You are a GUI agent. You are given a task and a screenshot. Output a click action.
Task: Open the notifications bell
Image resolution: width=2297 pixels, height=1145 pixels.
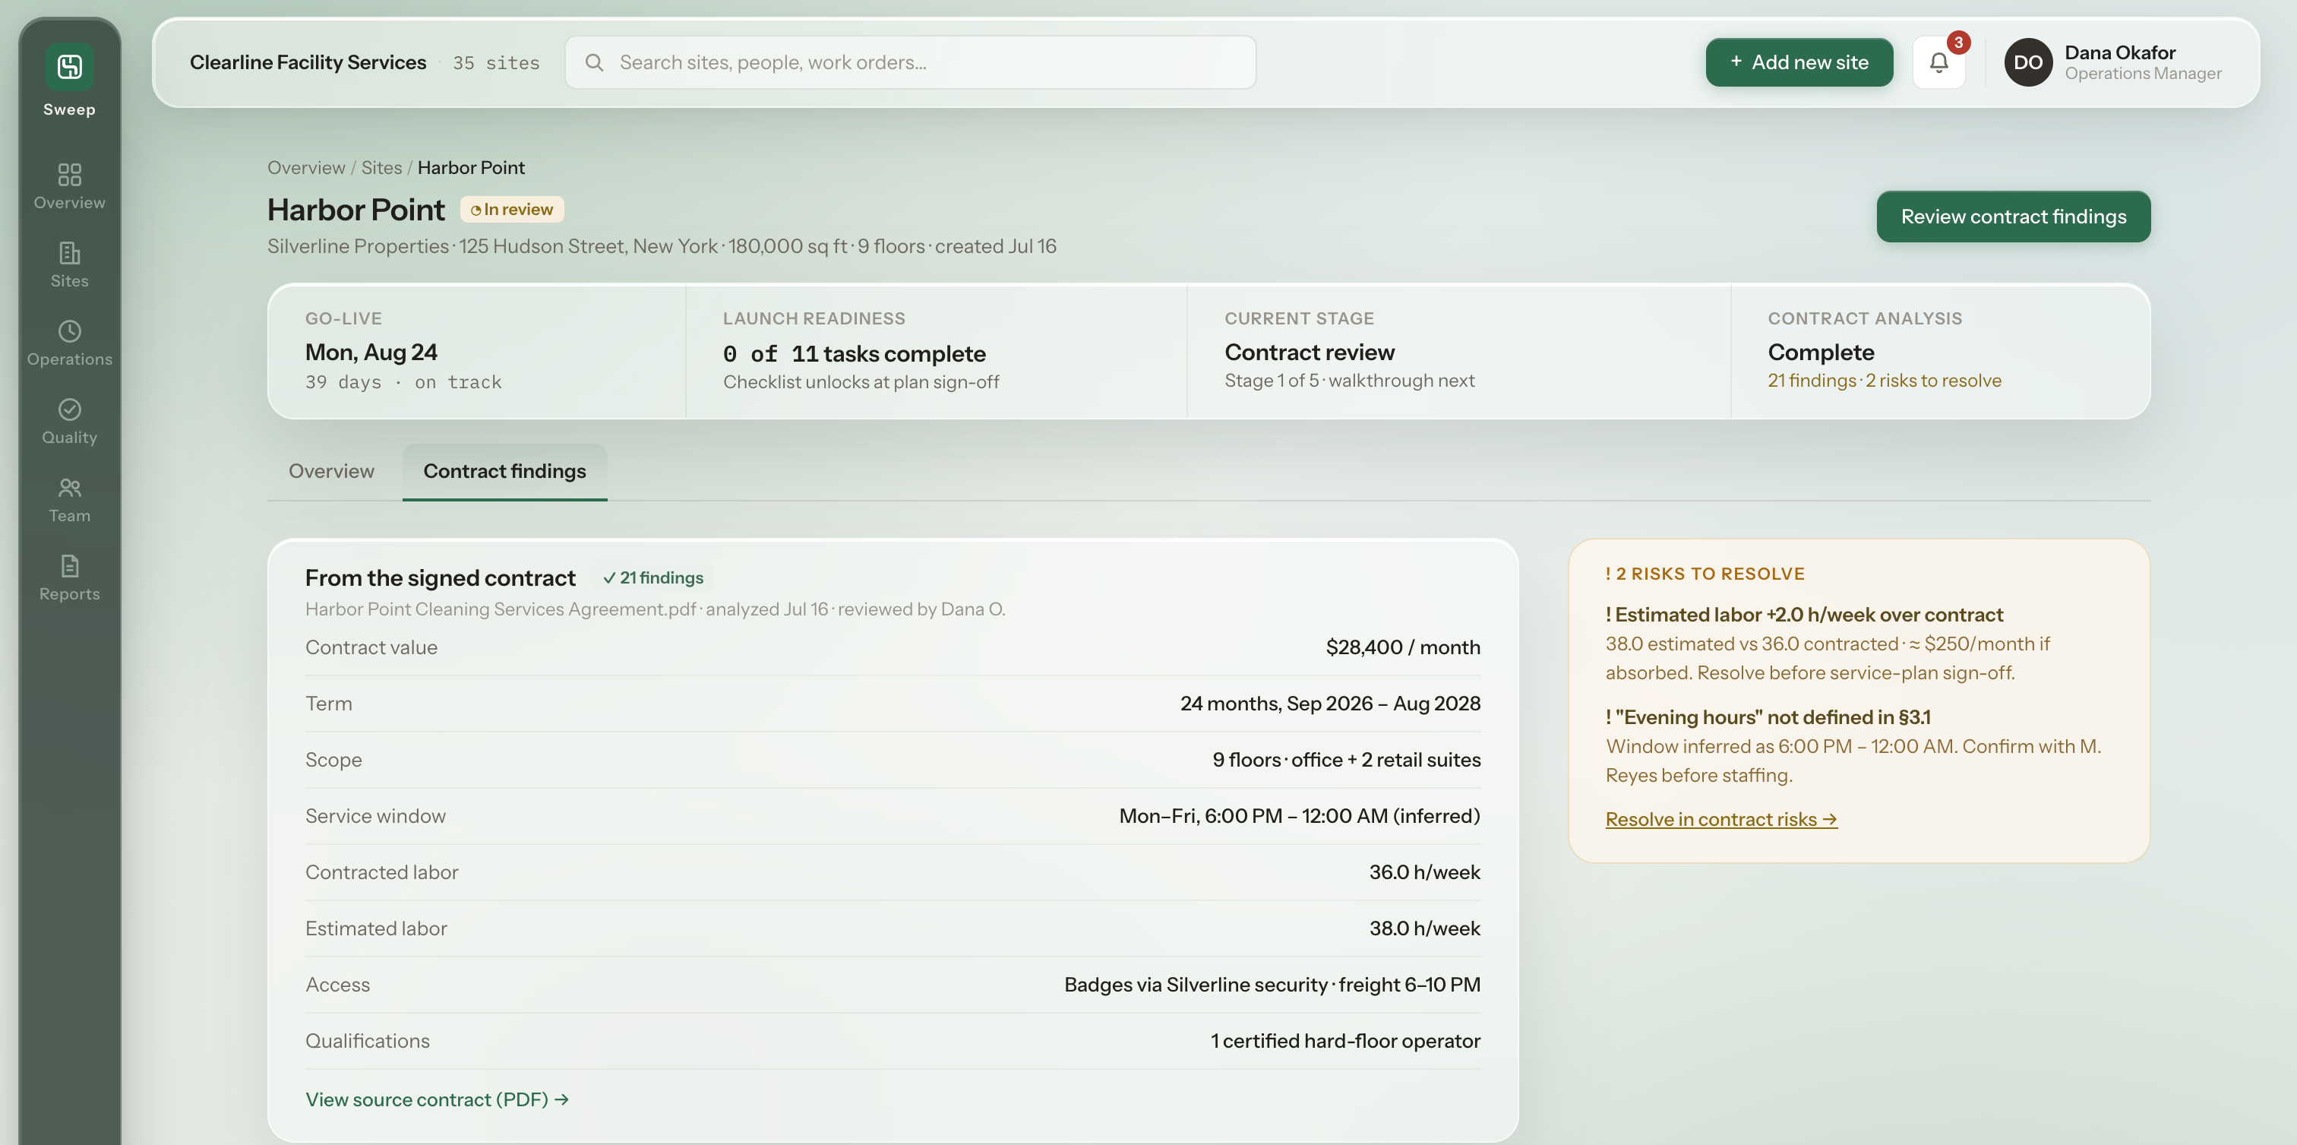(x=1938, y=62)
